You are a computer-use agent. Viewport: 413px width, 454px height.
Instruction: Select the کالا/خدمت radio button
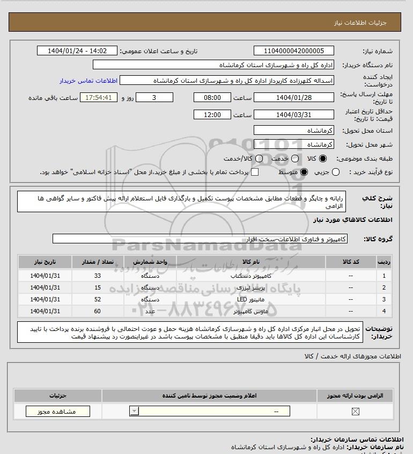point(259,158)
